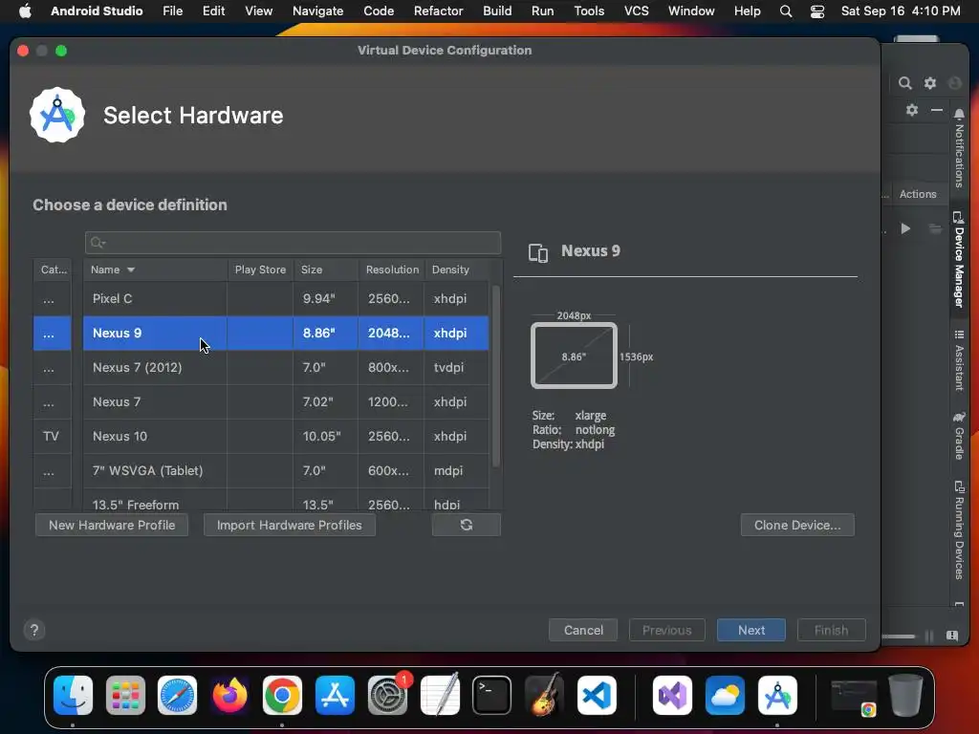Click the 7.02" size cell for Nexus 7
979x734 pixels.
(x=325, y=402)
